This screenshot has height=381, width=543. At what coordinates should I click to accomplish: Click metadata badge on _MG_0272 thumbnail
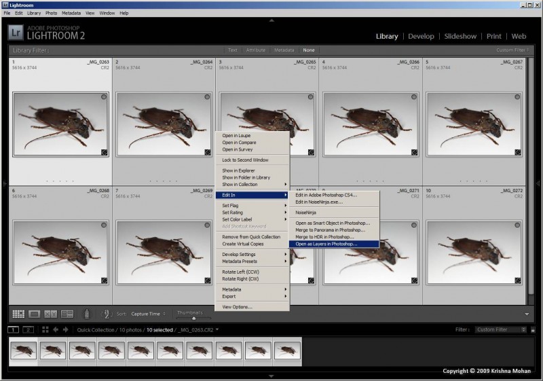(x=518, y=280)
